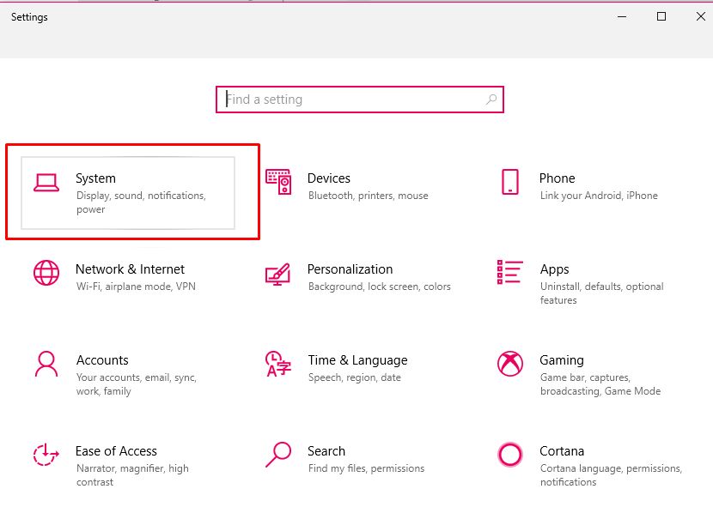713x519 pixels.
Task: Open Gaming settings title
Action: [562, 360]
